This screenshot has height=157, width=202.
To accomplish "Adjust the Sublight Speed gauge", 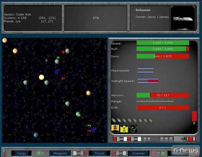I will [x=148, y=81].
